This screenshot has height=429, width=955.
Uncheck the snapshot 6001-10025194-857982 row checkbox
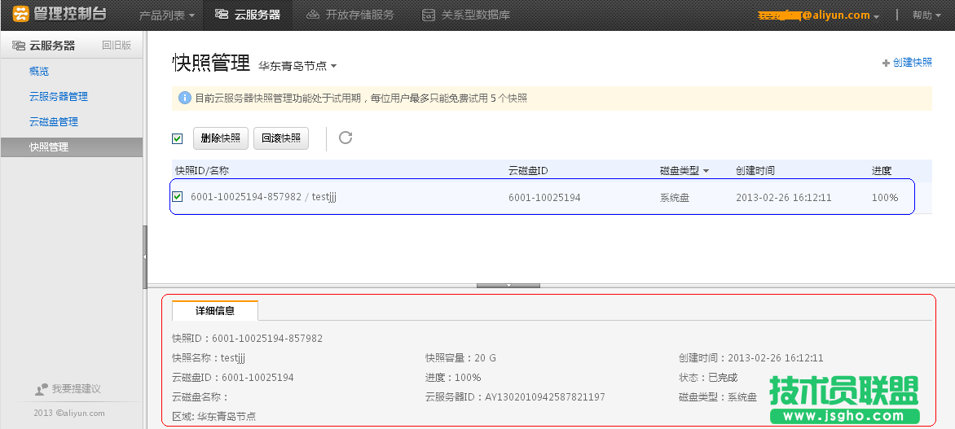(178, 196)
